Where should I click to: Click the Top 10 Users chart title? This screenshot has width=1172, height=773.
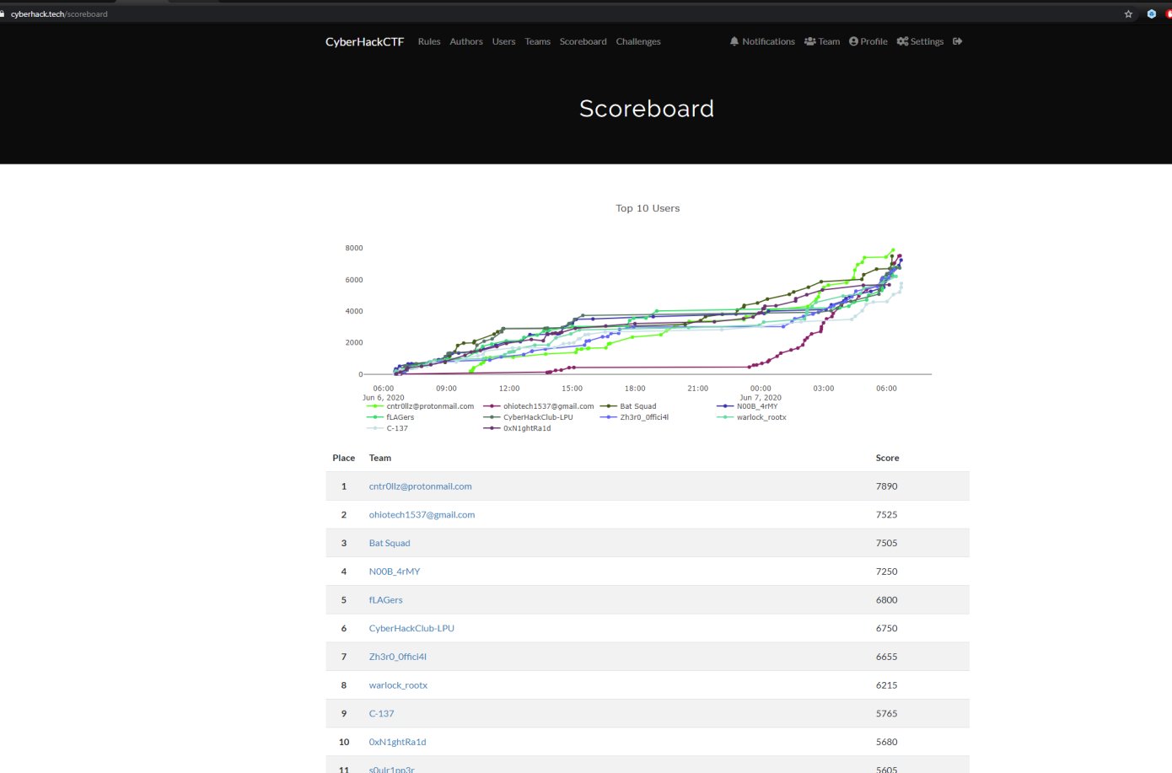(x=648, y=208)
